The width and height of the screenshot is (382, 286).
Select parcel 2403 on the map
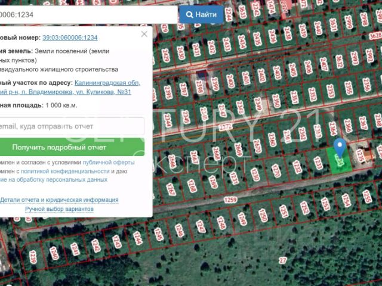coord(277,73)
